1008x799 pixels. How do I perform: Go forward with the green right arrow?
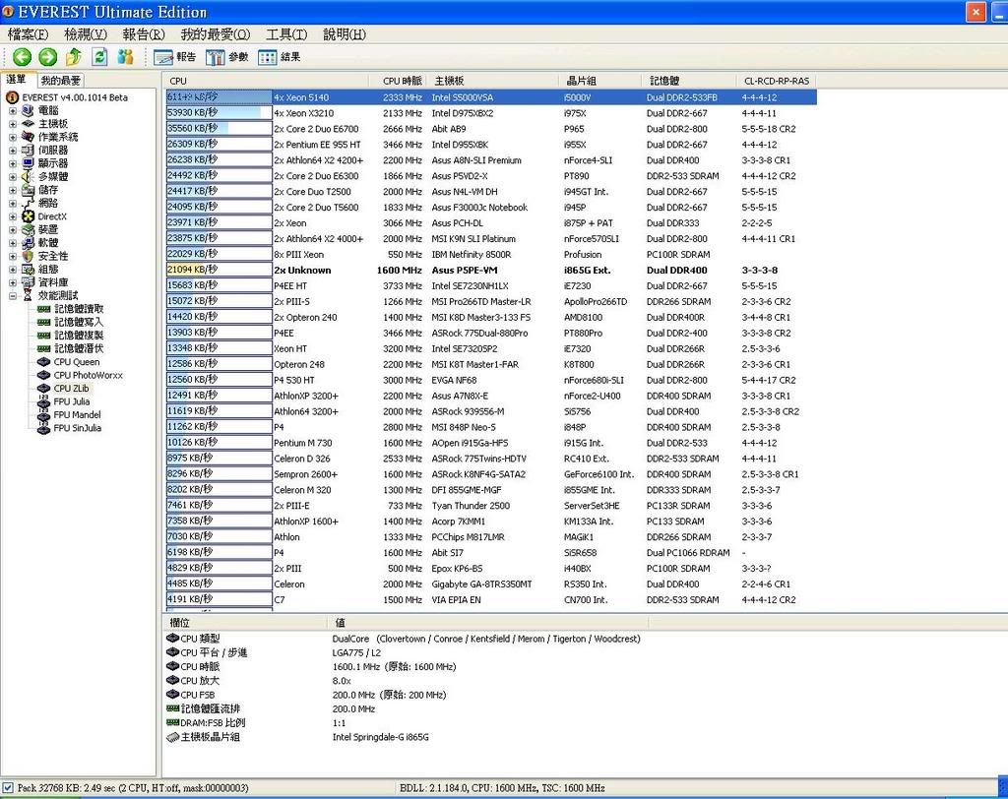pos(47,57)
